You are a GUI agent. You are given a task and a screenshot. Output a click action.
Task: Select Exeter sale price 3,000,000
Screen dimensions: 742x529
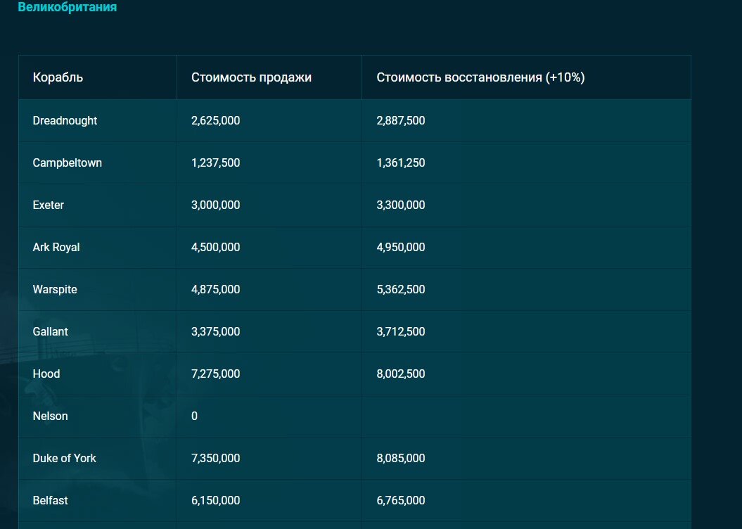tap(215, 205)
